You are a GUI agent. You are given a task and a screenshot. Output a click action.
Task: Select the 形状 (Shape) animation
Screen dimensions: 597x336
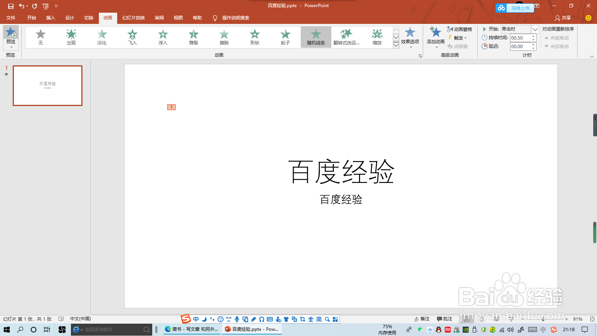pyautogui.click(x=255, y=37)
